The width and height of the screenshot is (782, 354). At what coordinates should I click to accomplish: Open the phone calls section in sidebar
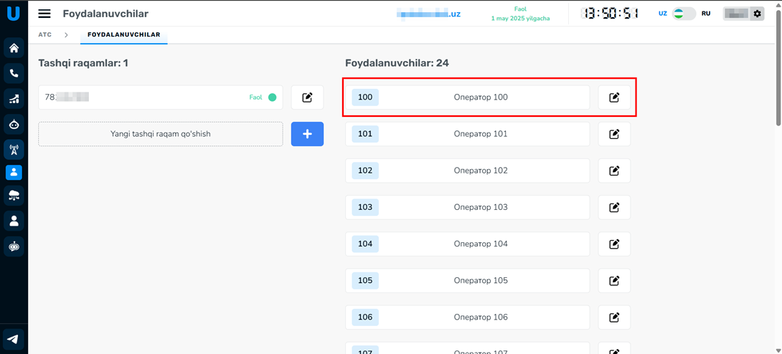point(14,73)
